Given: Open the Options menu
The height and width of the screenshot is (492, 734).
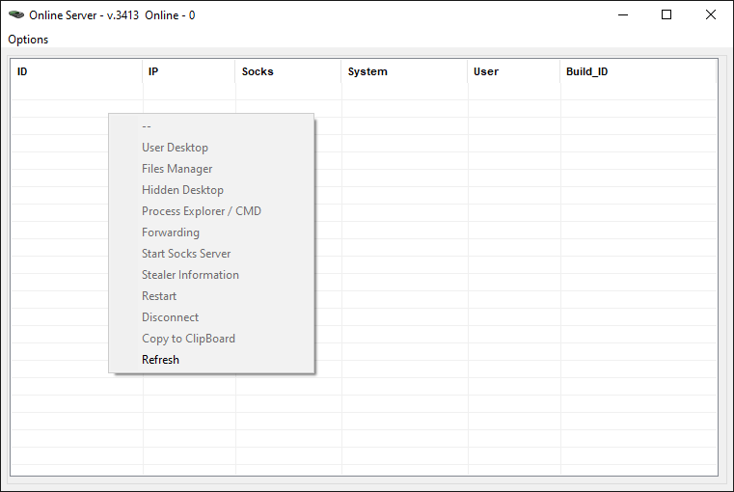Looking at the screenshot, I should [28, 40].
